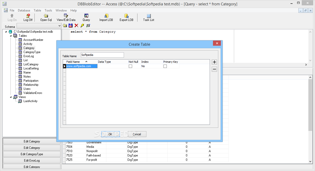This screenshot has width=315, height=171.
Task: Click the Edit CategoryType button
Action: pos(32,154)
